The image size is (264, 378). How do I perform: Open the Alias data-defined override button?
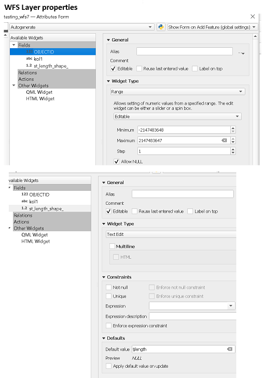coord(241,53)
